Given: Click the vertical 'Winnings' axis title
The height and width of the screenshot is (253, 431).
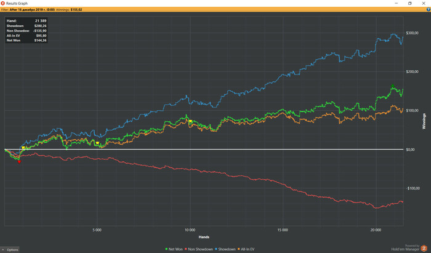Looking at the screenshot, I should (424, 121).
